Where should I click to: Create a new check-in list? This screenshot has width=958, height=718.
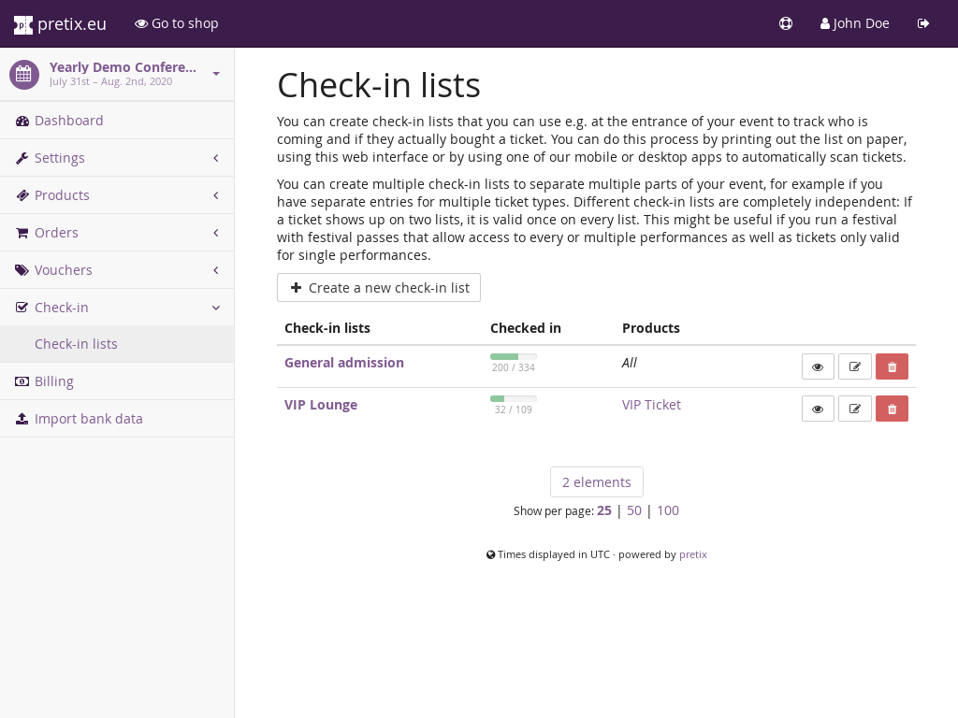coord(379,288)
